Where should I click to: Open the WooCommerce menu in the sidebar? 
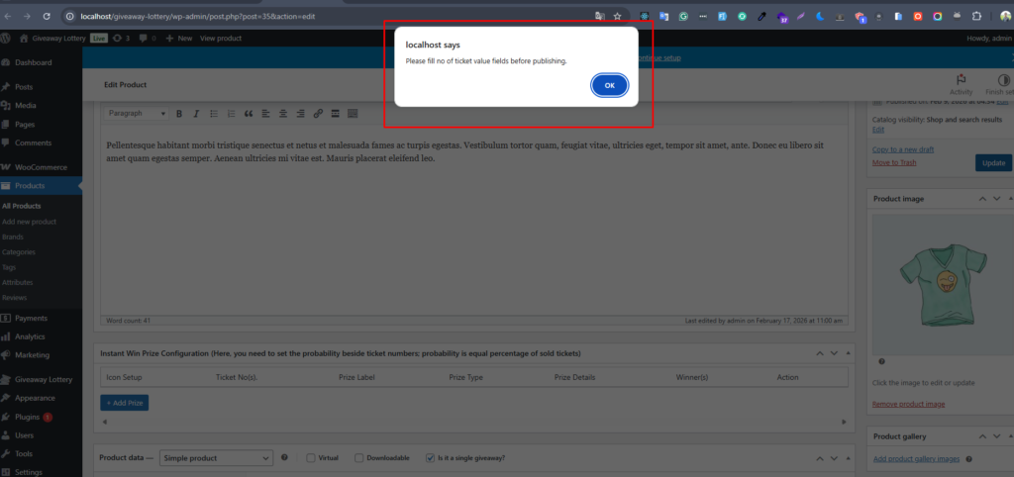click(41, 167)
